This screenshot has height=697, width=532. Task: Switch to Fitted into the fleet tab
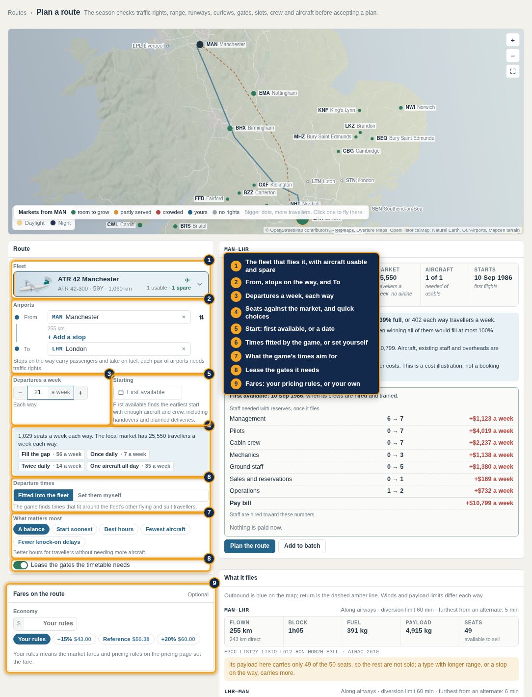pos(43,495)
